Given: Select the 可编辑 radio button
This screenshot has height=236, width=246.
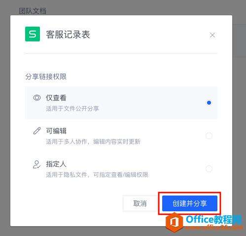Looking at the screenshot, I should pos(209,136).
